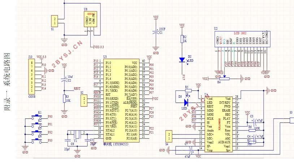Select the P14 label on J10

44,88
